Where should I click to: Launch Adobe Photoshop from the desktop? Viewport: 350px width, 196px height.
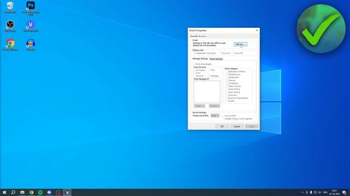point(31,8)
